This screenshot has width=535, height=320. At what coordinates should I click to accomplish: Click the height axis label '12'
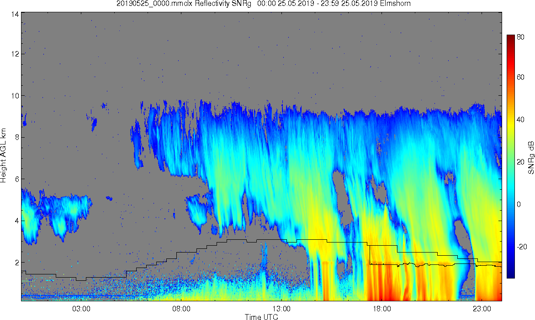[14, 54]
